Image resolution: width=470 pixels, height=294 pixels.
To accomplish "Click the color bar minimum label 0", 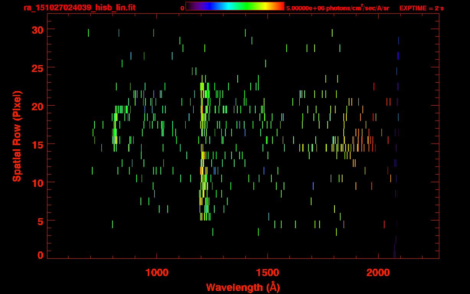I will [182, 8].
